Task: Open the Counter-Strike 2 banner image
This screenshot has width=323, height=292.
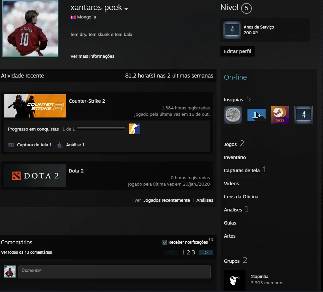Action: (35, 106)
